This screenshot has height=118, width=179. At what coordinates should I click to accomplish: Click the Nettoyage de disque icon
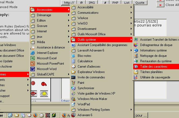click(136, 56)
